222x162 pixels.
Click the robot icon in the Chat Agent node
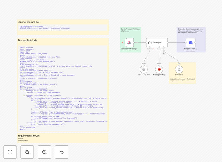pyautogui.click(x=150, y=43)
